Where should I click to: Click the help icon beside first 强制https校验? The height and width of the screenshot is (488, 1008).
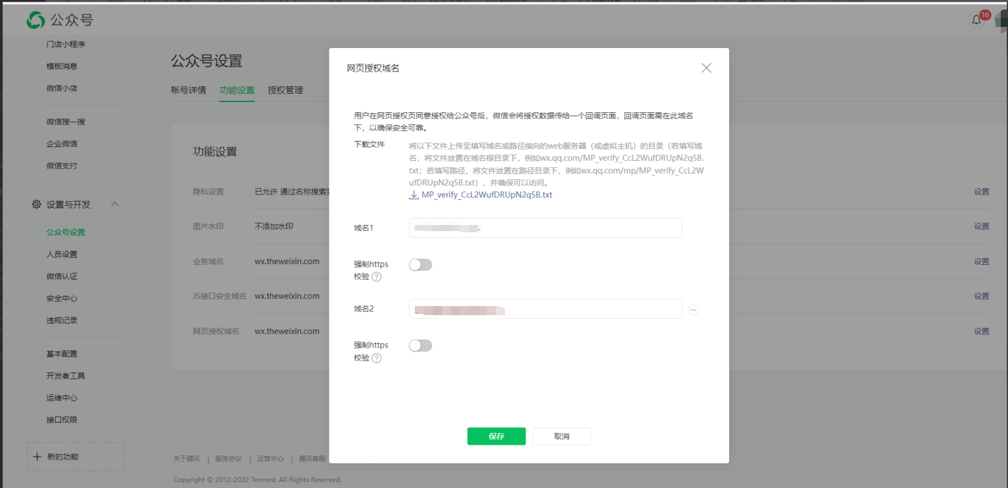376,277
